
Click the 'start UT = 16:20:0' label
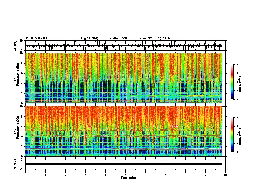(x=155, y=38)
